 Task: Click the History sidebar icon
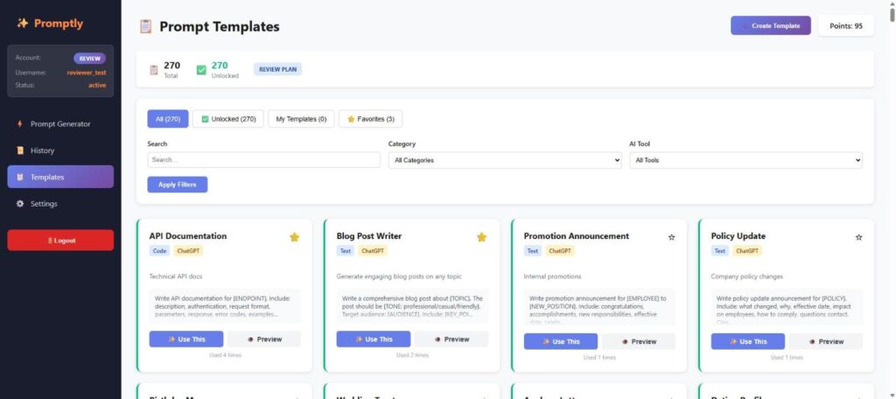20,150
